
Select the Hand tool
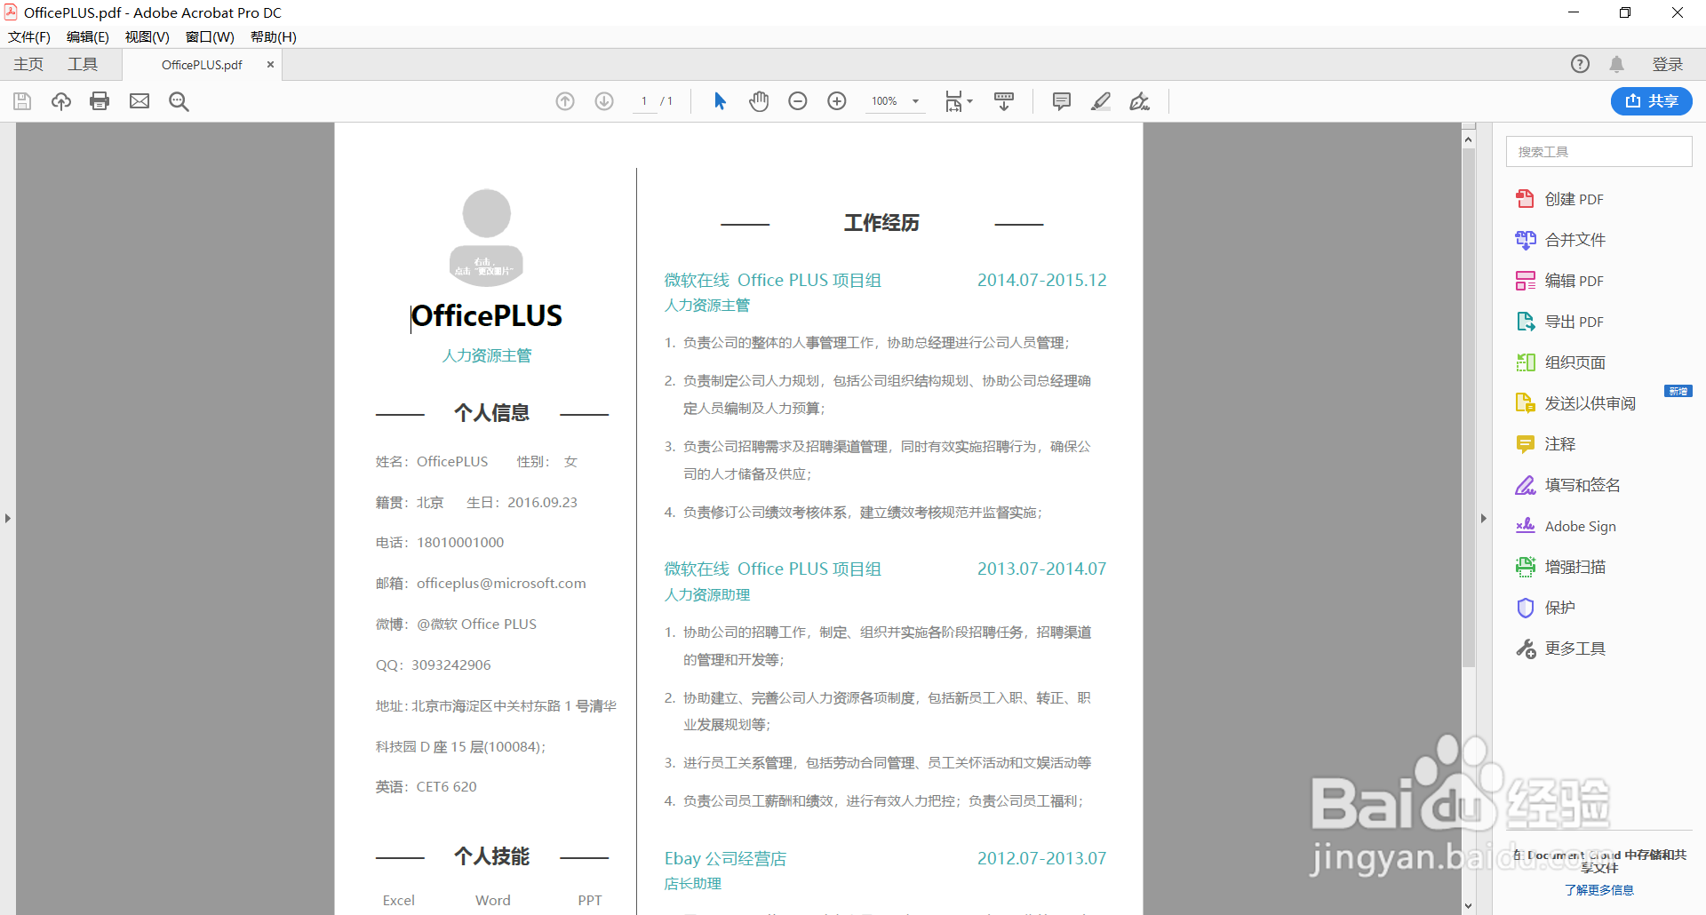click(x=759, y=100)
